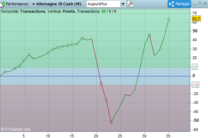Click the Performance candlestick icon
This screenshot has width=208, height=138.
(4, 4)
